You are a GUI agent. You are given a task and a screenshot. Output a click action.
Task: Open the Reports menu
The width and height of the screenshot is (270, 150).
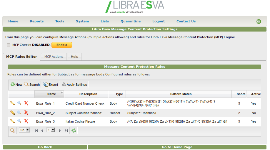(x=37, y=21)
